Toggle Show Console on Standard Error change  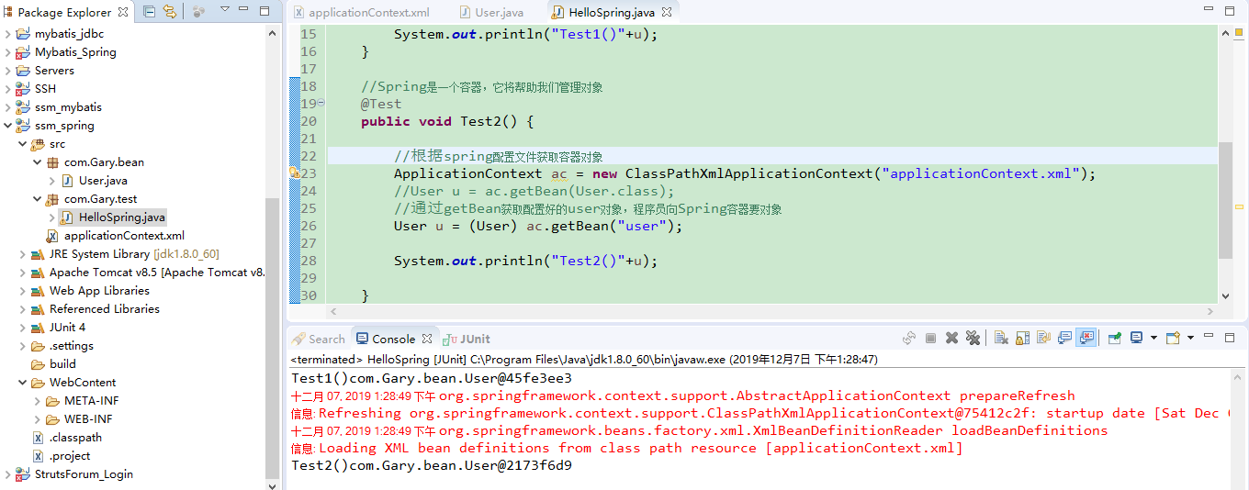coord(1086,339)
